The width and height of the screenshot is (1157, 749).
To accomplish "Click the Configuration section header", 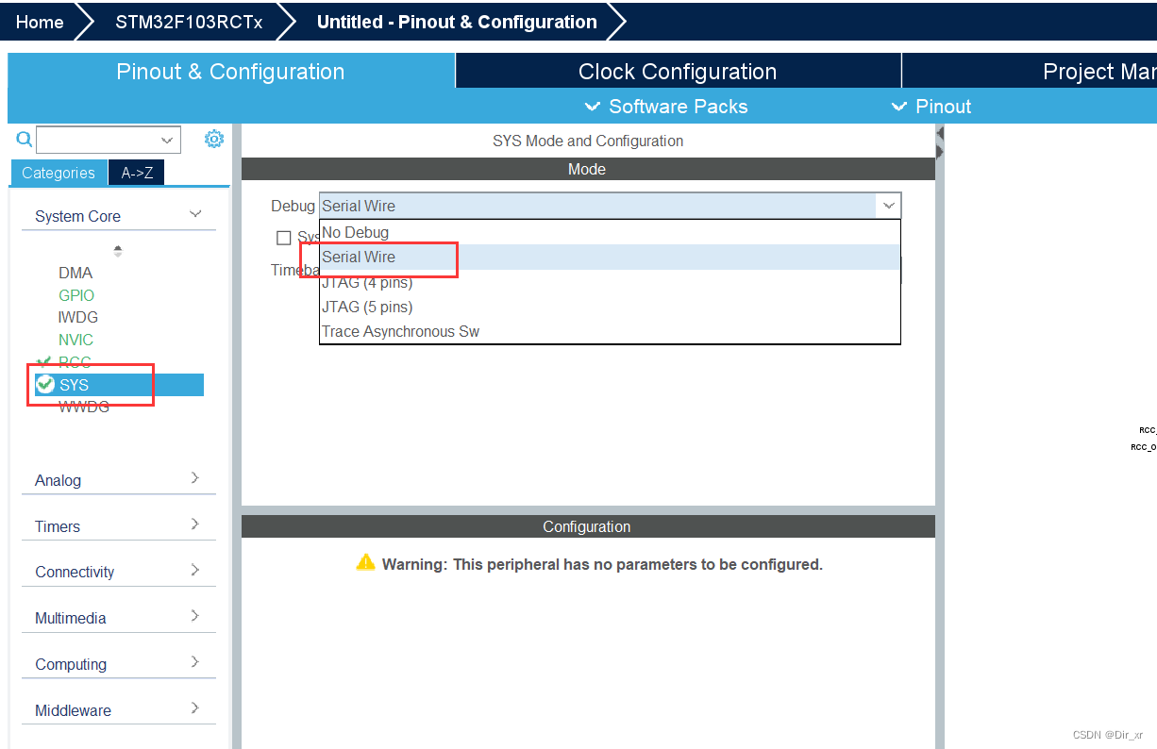I will coord(588,526).
